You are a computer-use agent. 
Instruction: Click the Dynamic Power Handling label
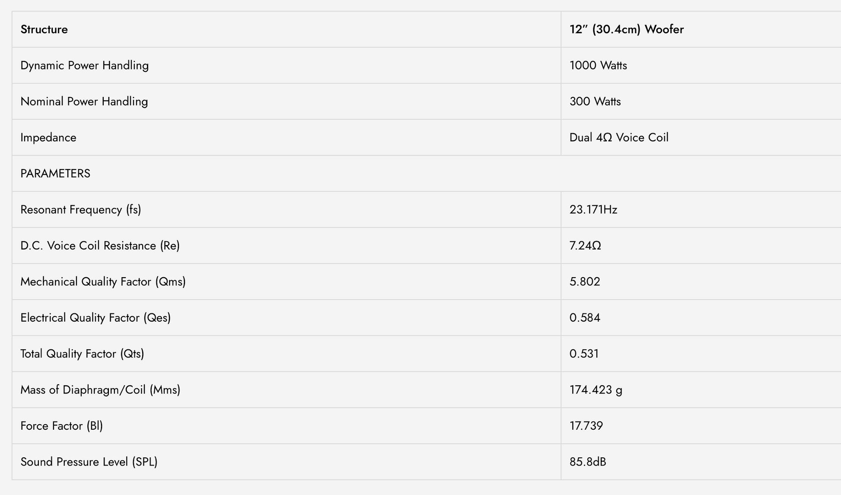coord(85,65)
